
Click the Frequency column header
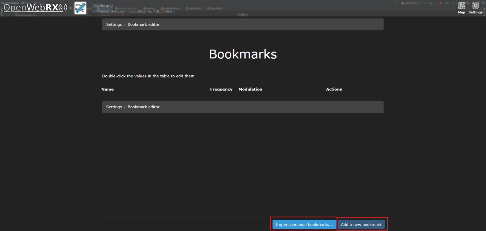(x=221, y=89)
